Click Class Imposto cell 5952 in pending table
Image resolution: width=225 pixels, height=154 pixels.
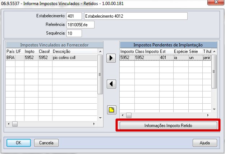pyautogui.click(x=147, y=58)
